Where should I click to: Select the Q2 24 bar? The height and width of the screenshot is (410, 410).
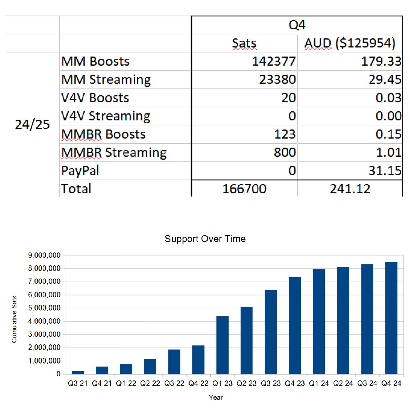point(343,321)
